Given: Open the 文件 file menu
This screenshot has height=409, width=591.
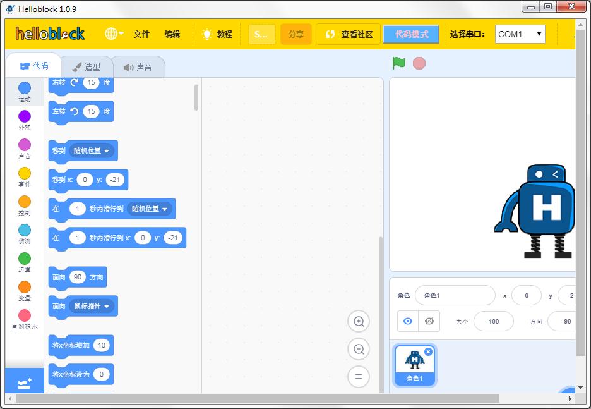Looking at the screenshot, I should point(141,34).
